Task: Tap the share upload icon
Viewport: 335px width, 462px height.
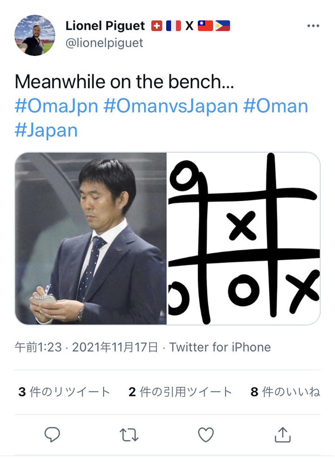Action: click(x=282, y=434)
